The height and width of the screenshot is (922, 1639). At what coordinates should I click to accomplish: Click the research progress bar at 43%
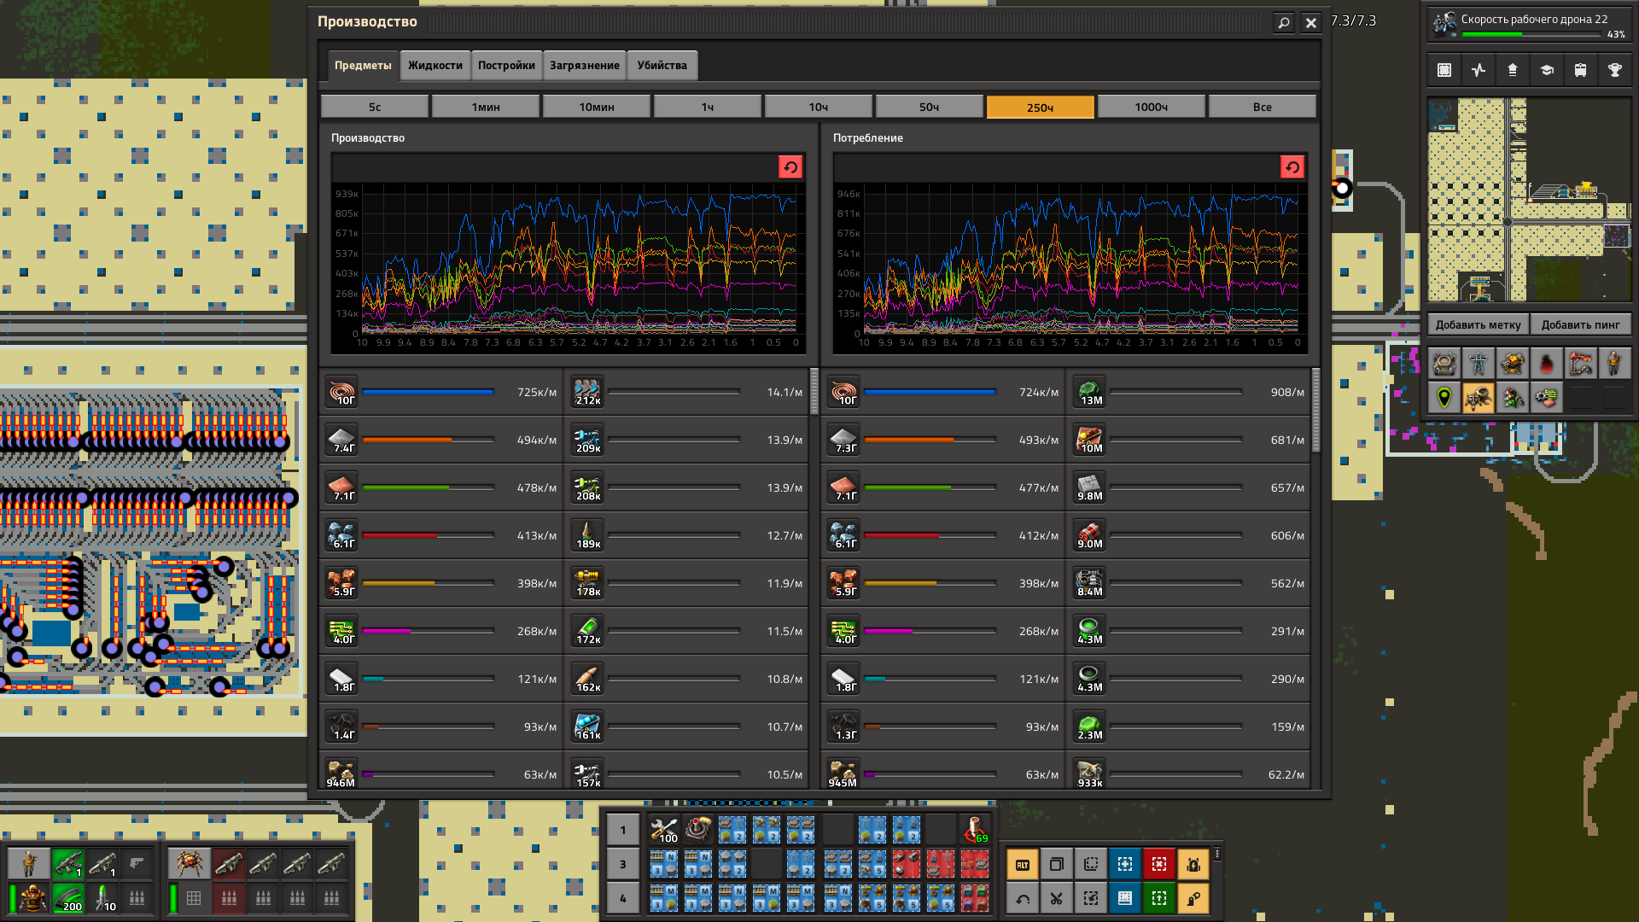coord(1531,34)
